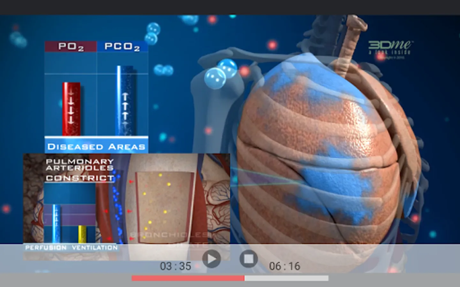The height and width of the screenshot is (287, 460).
Task: Click the unplayed portion of seek bar
Action: coord(287,278)
